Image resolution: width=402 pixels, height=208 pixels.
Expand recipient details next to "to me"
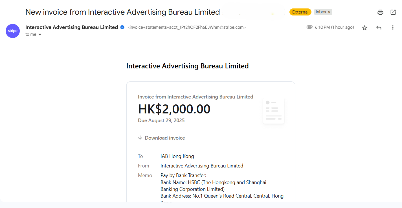[x=40, y=35]
